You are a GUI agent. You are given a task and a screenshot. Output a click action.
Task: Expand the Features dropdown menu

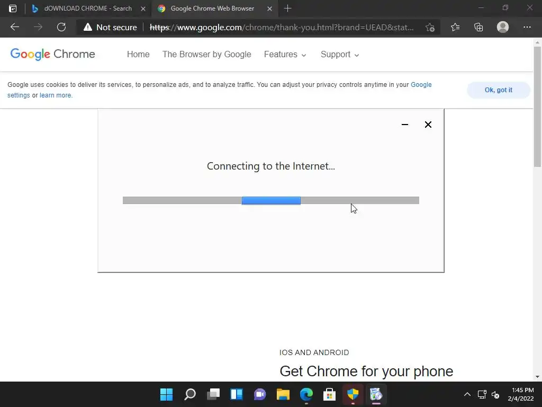tap(285, 55)
